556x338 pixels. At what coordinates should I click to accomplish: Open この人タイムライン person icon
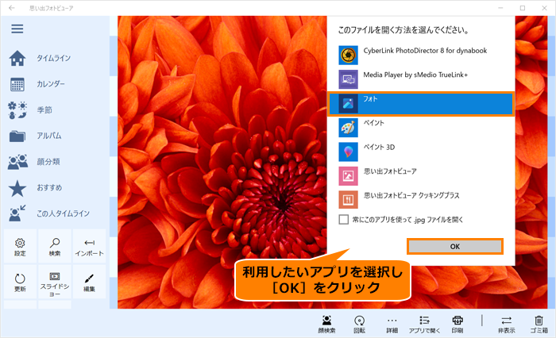(x=17, y=213)
